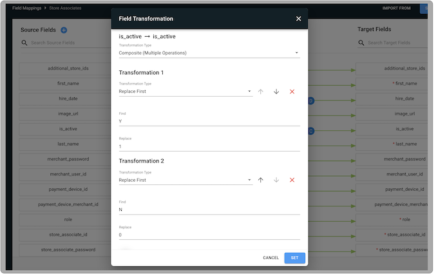Select source field hire_date
Viewport: 434px width, 274px height.
[65, 99]
